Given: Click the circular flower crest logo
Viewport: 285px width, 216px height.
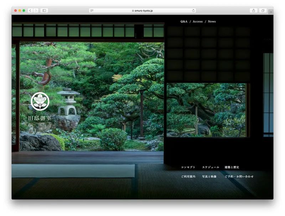Looking at the screenshot, I should (x=40, y=101).
